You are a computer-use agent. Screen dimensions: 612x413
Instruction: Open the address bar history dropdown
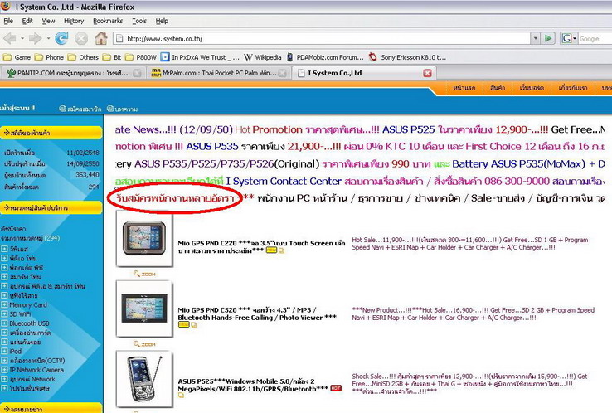point(536,38)
